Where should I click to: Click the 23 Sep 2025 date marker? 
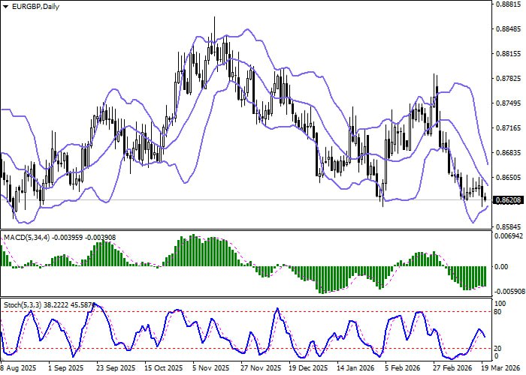click(116, 368)
